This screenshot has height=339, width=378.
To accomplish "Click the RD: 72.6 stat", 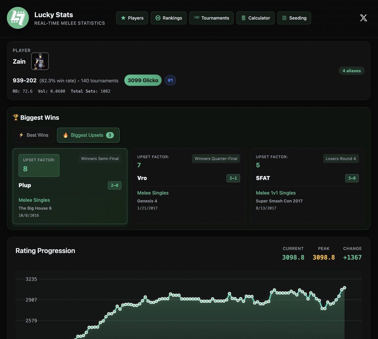I will 23,91.
